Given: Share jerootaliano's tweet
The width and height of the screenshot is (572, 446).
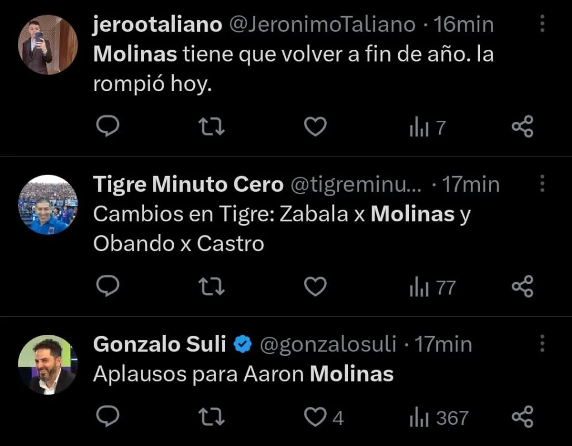Looking at the screenshot, I should (522, 127).
